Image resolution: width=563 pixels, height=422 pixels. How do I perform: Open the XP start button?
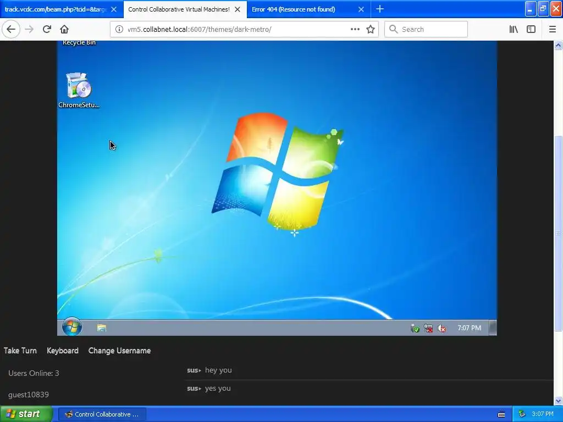(26, 414)
